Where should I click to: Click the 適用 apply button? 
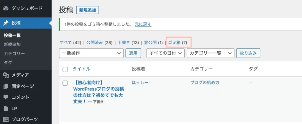coord(133,53)
